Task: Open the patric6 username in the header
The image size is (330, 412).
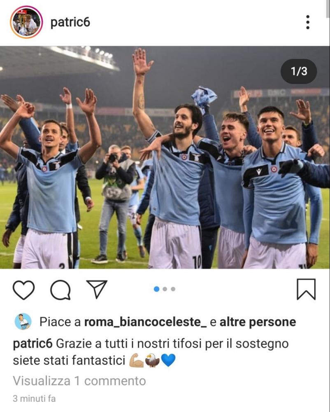Action: click(70, 22)
